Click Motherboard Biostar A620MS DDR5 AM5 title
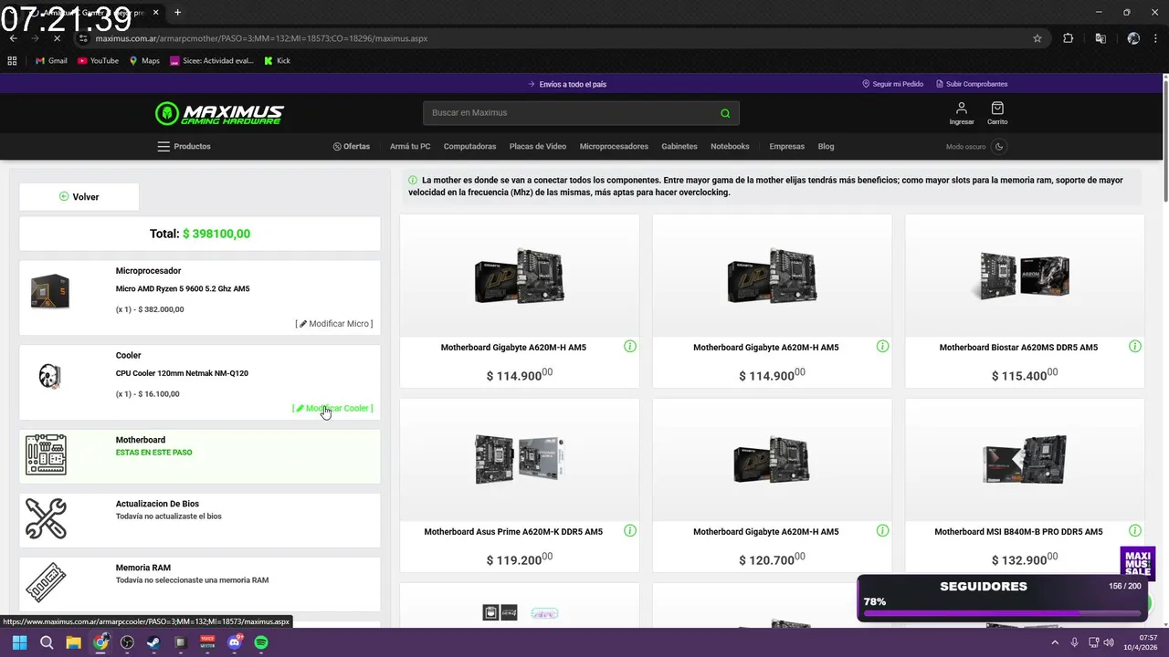 click(1018, 348)
